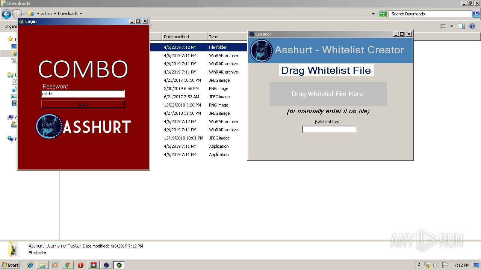Toggle the preview pane icon
481x270 pixels.
462,26
